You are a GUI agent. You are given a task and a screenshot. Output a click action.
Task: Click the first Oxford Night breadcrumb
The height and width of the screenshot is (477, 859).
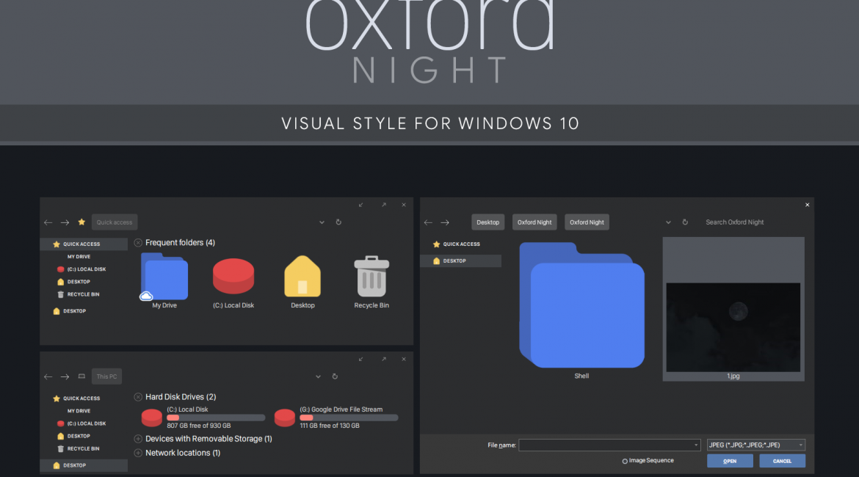point(534,222)
